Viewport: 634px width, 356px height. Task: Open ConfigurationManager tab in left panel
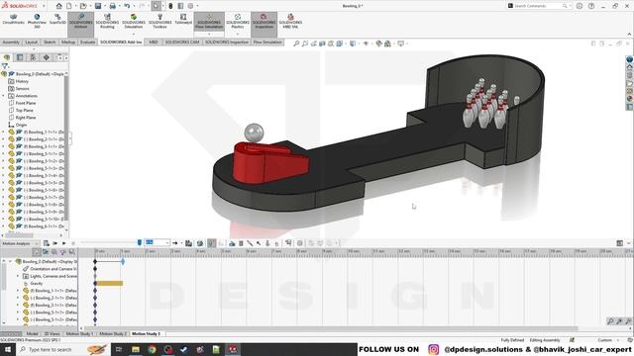33,57
